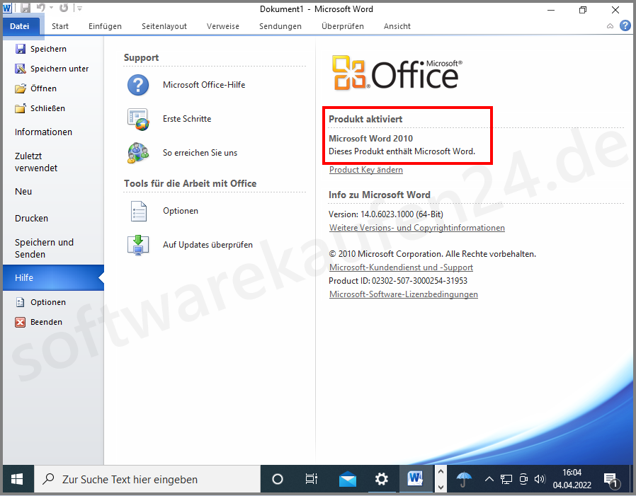Open the Mail app from the taskbar

point(347,480)
